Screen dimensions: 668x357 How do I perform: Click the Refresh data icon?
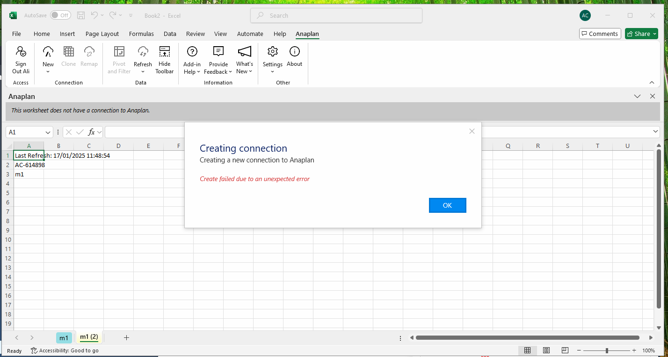click(x=143, y=52)
